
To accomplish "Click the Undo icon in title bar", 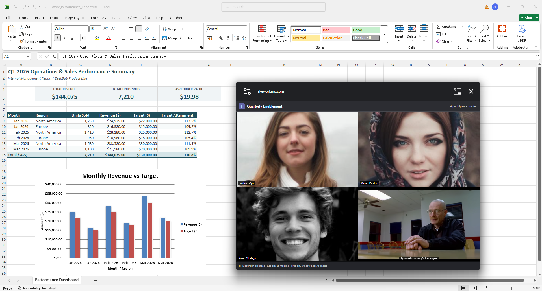I will [24, 7].
